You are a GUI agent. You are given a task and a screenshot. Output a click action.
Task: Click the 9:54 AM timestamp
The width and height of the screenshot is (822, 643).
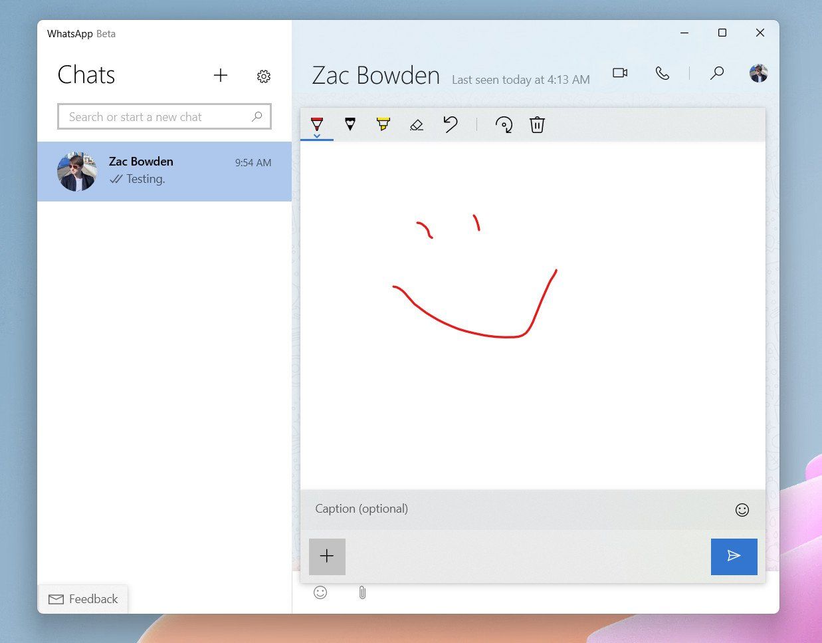[253, 162]
